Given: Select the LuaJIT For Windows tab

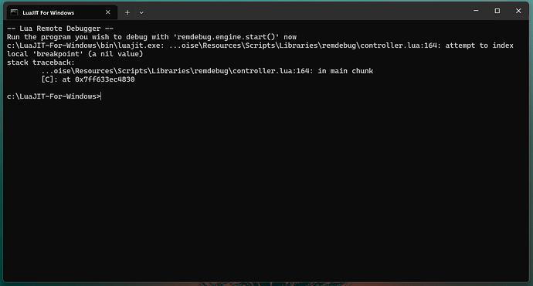Looking at the screenshot, I should click(x=63, y=12).
